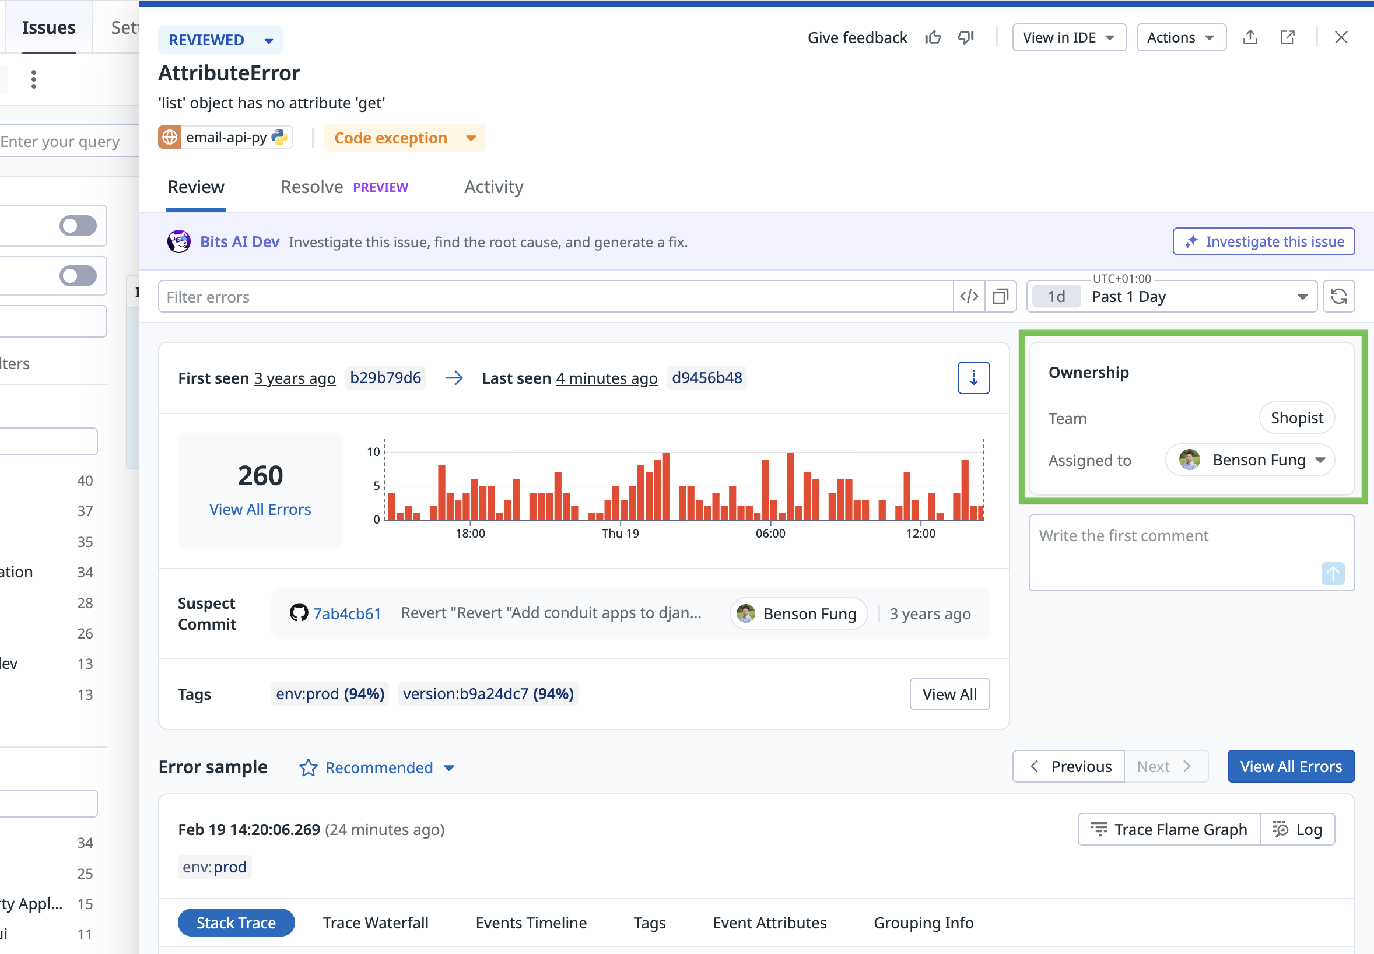Click the share/export icon

click(1250, 38)
